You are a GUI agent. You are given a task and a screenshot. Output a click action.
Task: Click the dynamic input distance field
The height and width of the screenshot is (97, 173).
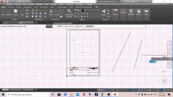tap(152, 62)
